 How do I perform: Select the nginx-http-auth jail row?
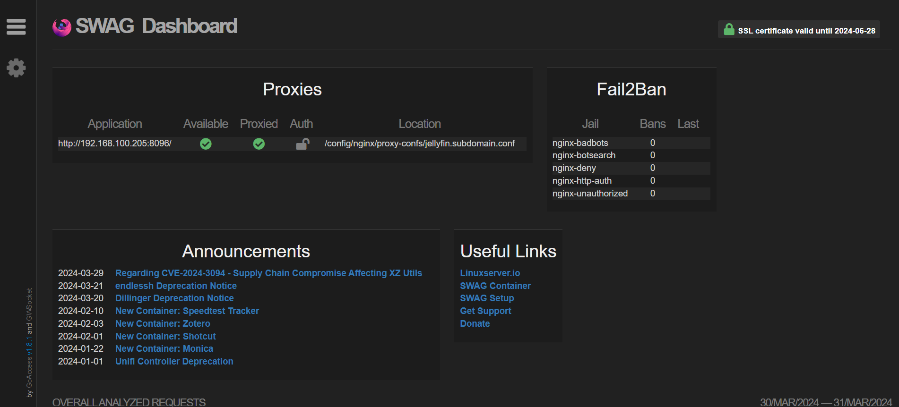click(631, 181)
